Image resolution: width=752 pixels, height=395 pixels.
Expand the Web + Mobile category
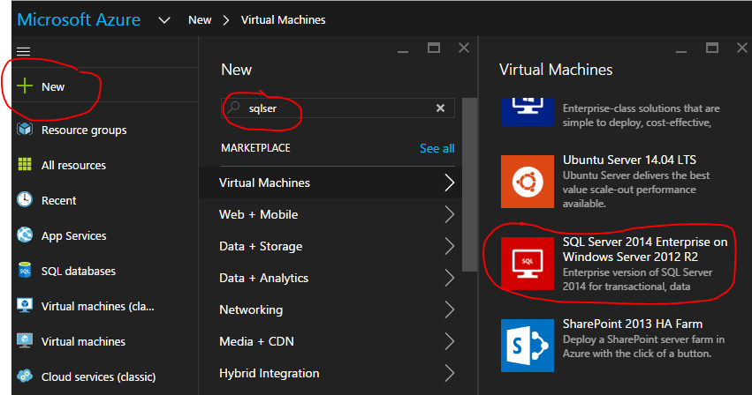337,214
